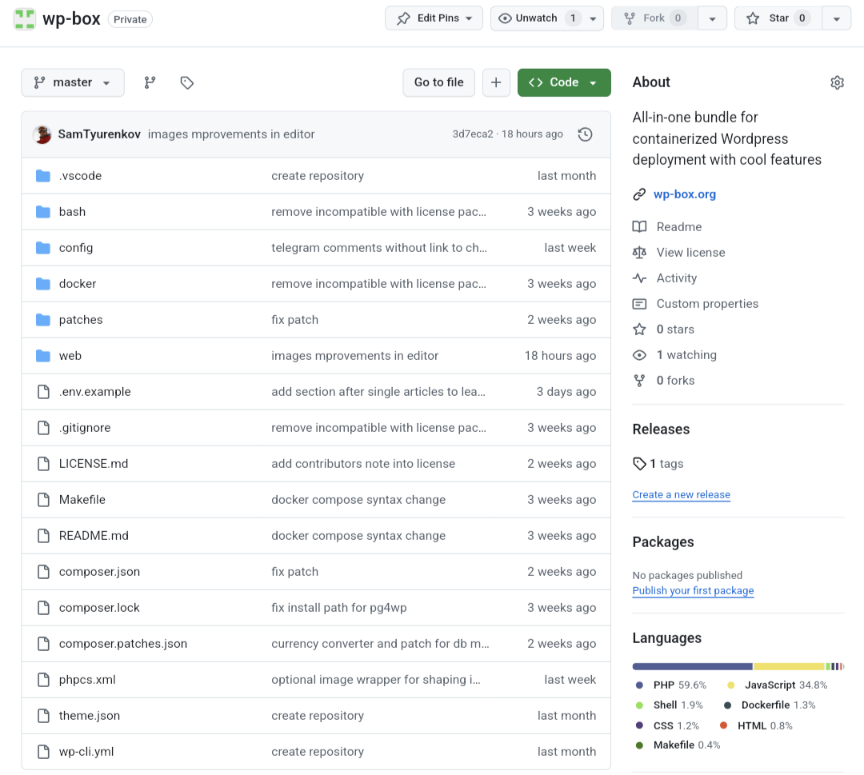Click the license scale icon

[639, 253]
